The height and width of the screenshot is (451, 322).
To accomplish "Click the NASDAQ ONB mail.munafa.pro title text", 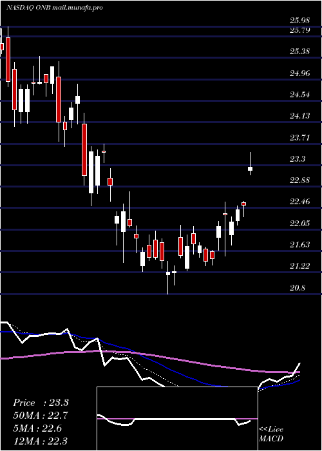I will click(x=55, y=8).
